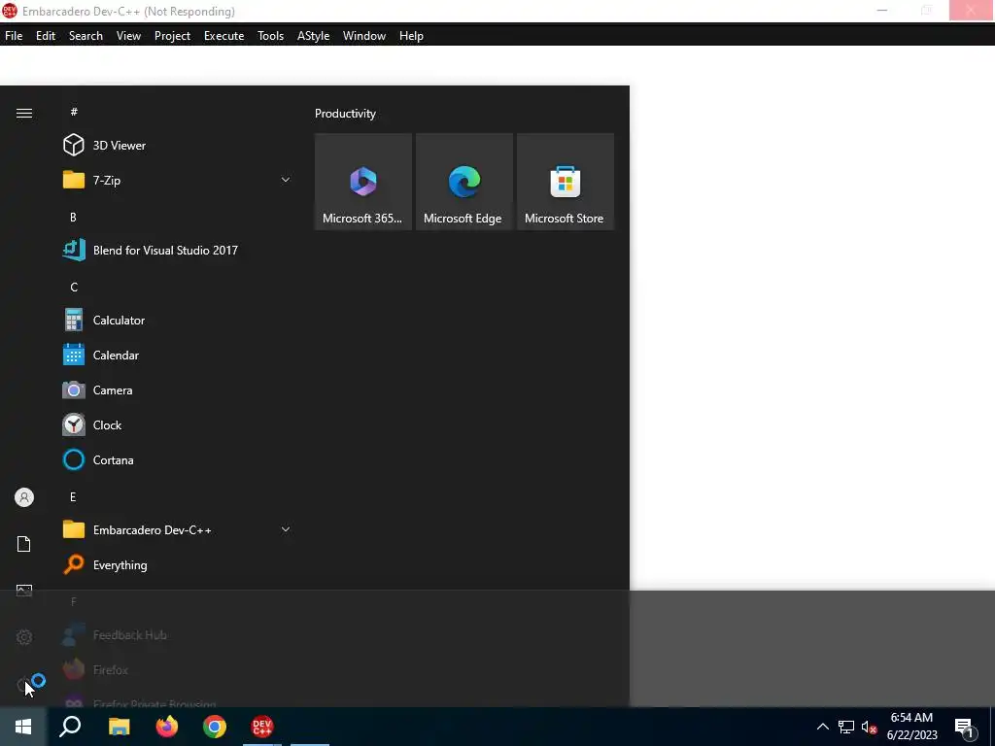Click the Embarcadero Dev-C++ folder entry
Viewport: 995px width, 746px height.
pos(178,529)
